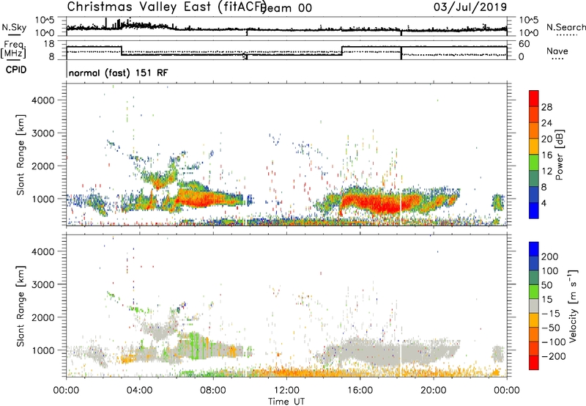Click the 'Nave' legend label
586x406 pixels.
(557, 51)
